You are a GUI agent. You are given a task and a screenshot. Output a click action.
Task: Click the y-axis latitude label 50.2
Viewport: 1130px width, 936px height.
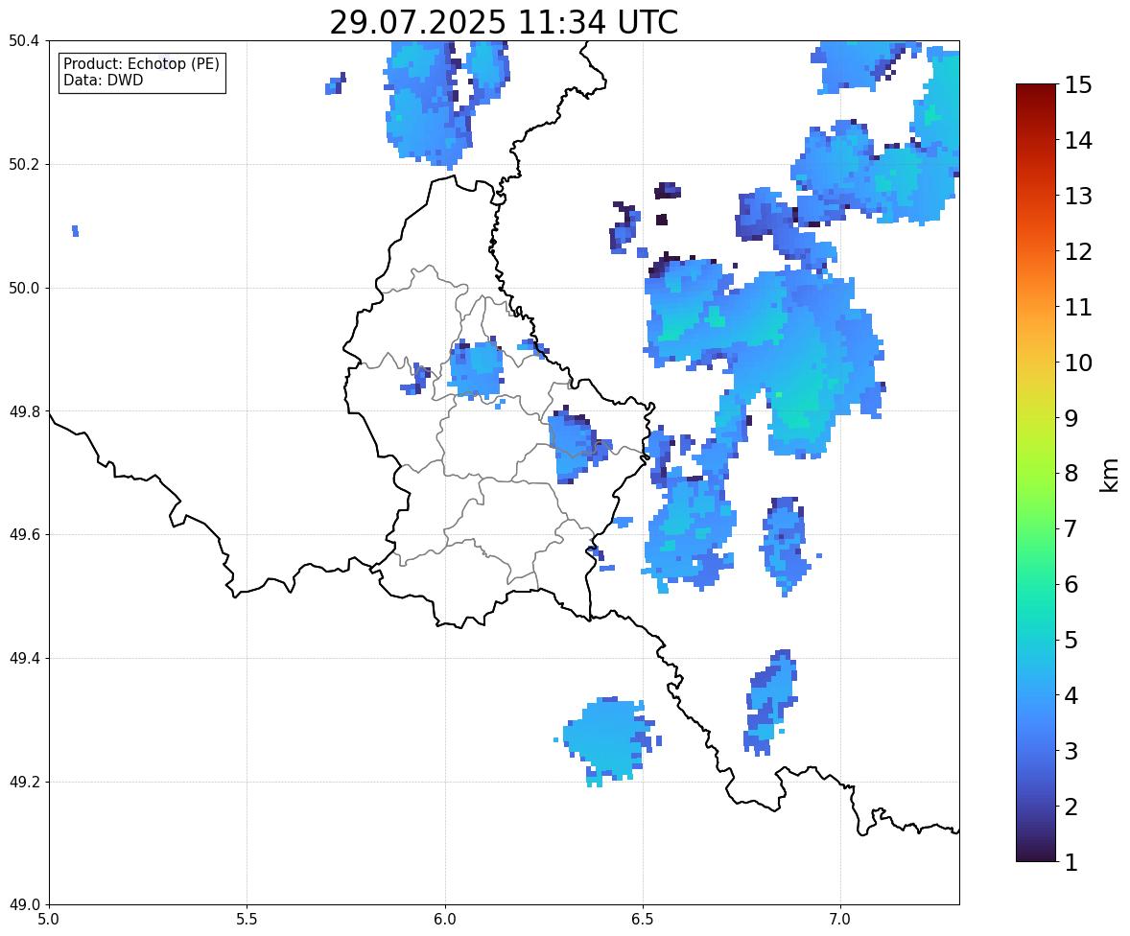[x=23, y=164]
